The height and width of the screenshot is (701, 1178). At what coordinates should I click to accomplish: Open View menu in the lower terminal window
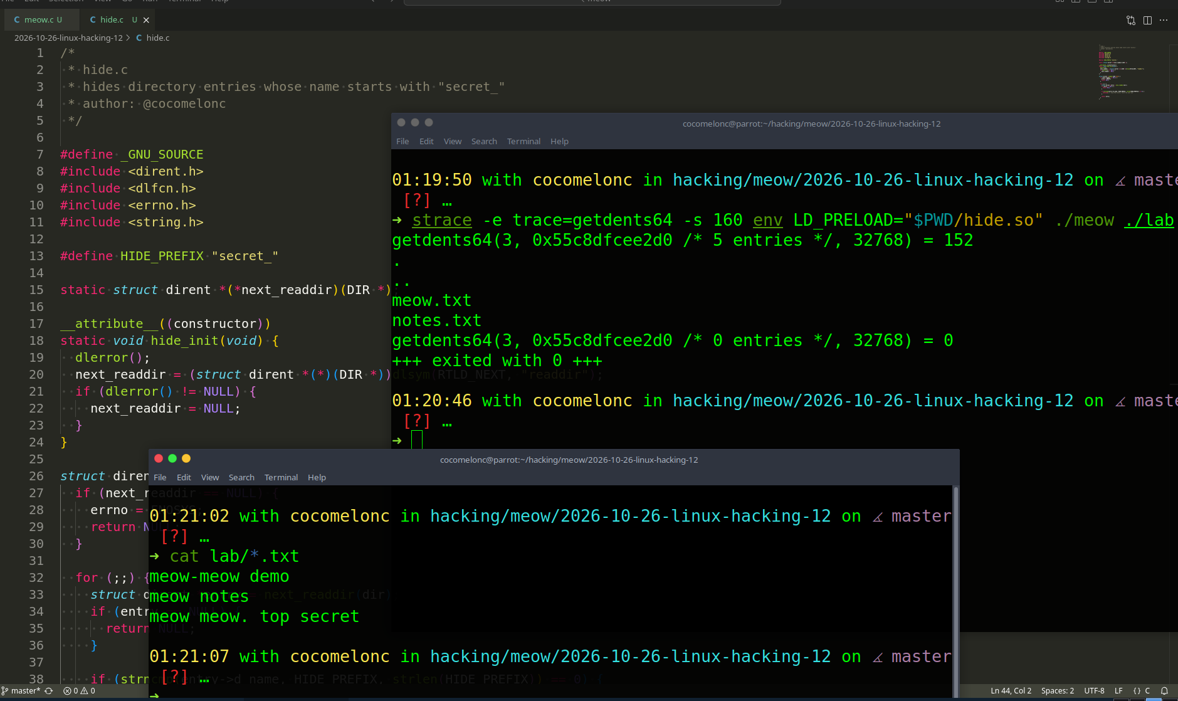click(x=210, y=477)
